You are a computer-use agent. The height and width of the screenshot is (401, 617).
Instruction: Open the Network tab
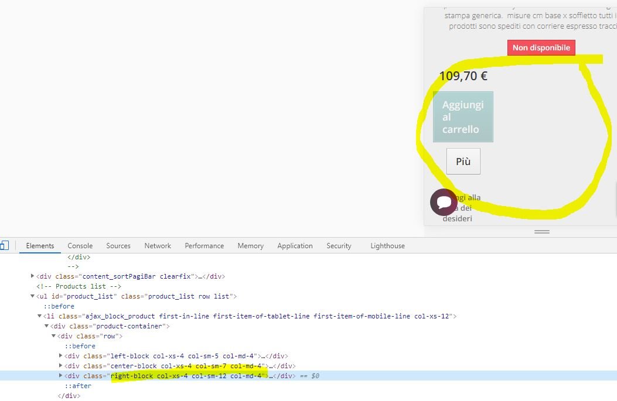158,246
